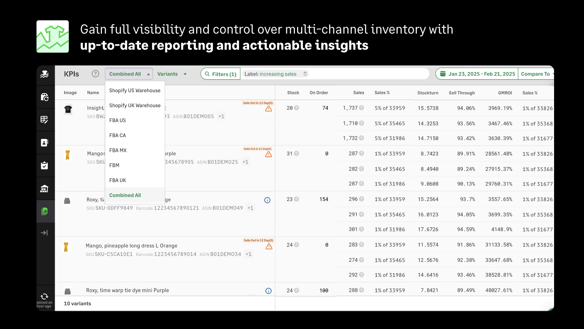The height and width of the screenshot is (329, 584).
Task: Choose 'Combined All' at the bottom of the list
Action: 125,195
